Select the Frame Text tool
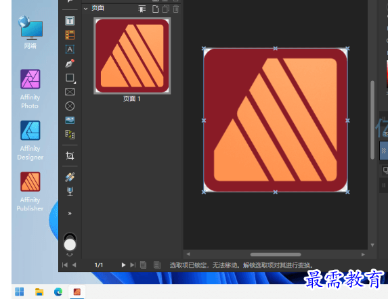388x301 pixels. pos(70,21)
